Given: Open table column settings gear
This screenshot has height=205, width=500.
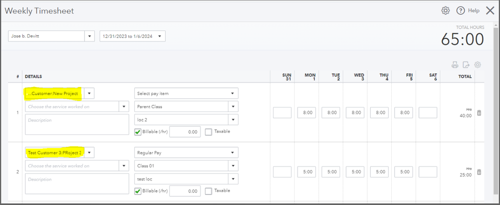Looking at the screenshot, I should point(477,64).
